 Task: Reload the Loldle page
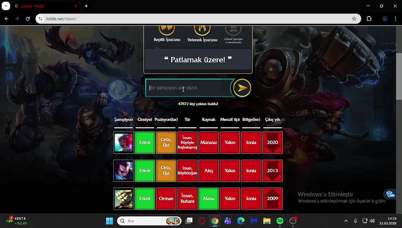(x=28, y=19)
